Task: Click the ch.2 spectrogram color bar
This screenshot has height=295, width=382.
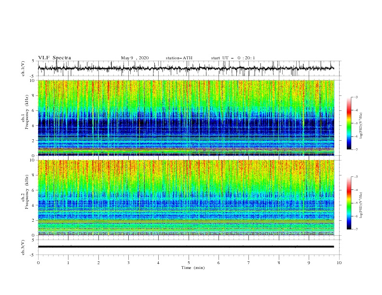Action: (349, 203)
